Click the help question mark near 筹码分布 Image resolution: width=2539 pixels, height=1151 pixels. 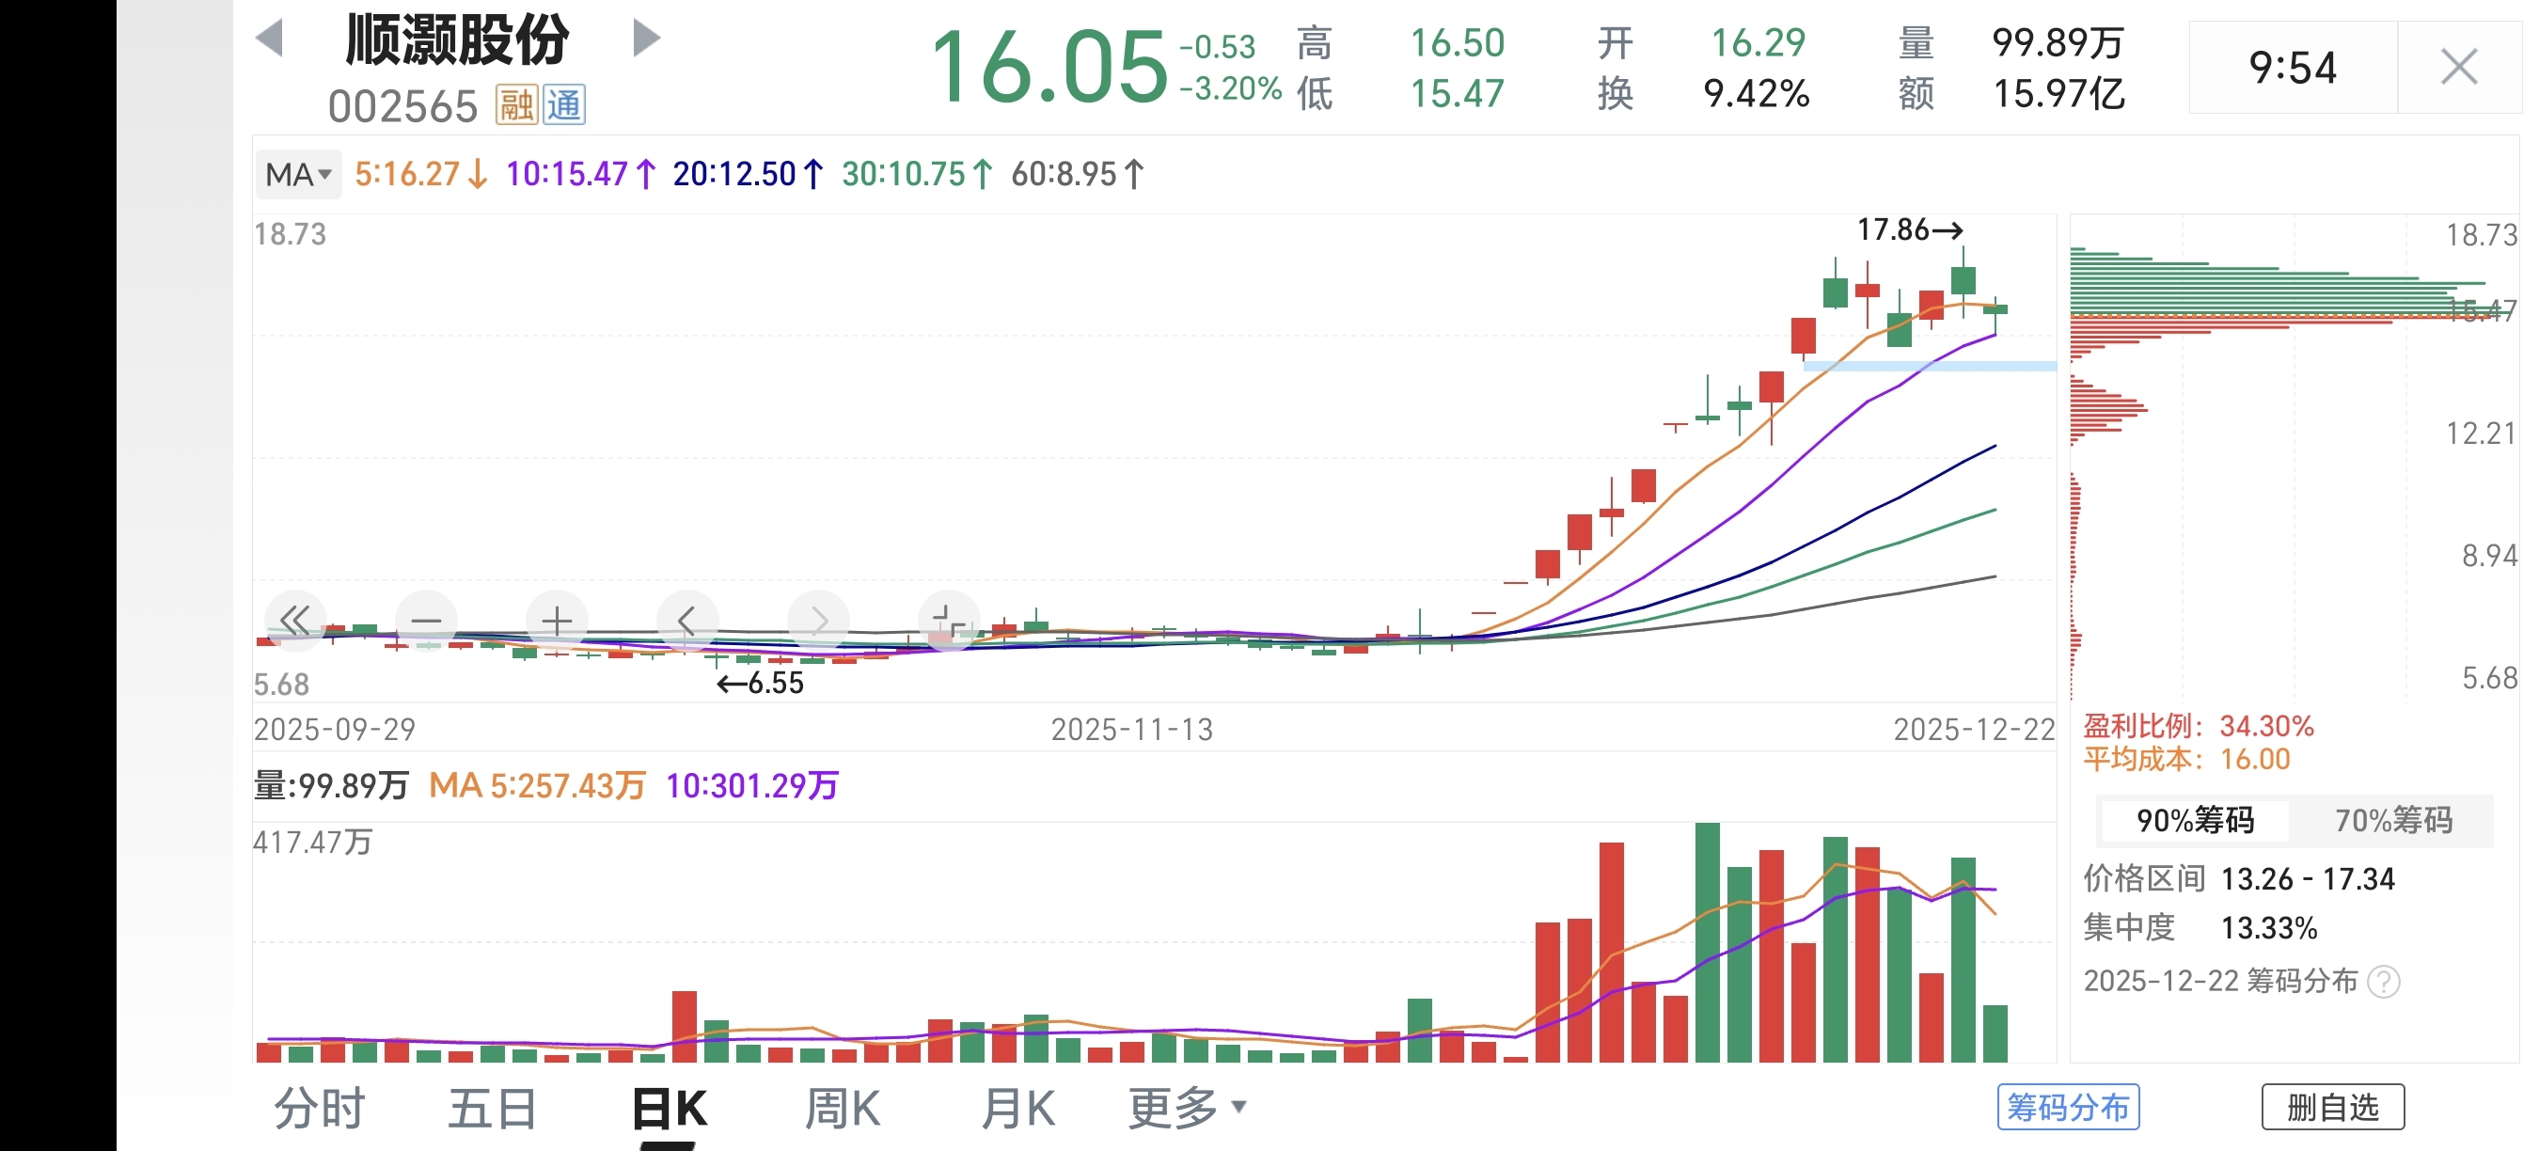point(2383,982)
